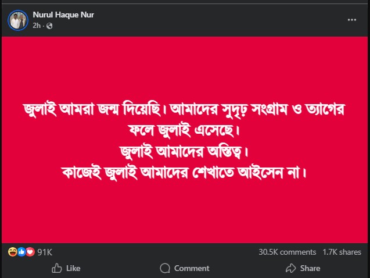The image size is (370, 278).
Task: Open the 91K reactions list
Action: 45,252
